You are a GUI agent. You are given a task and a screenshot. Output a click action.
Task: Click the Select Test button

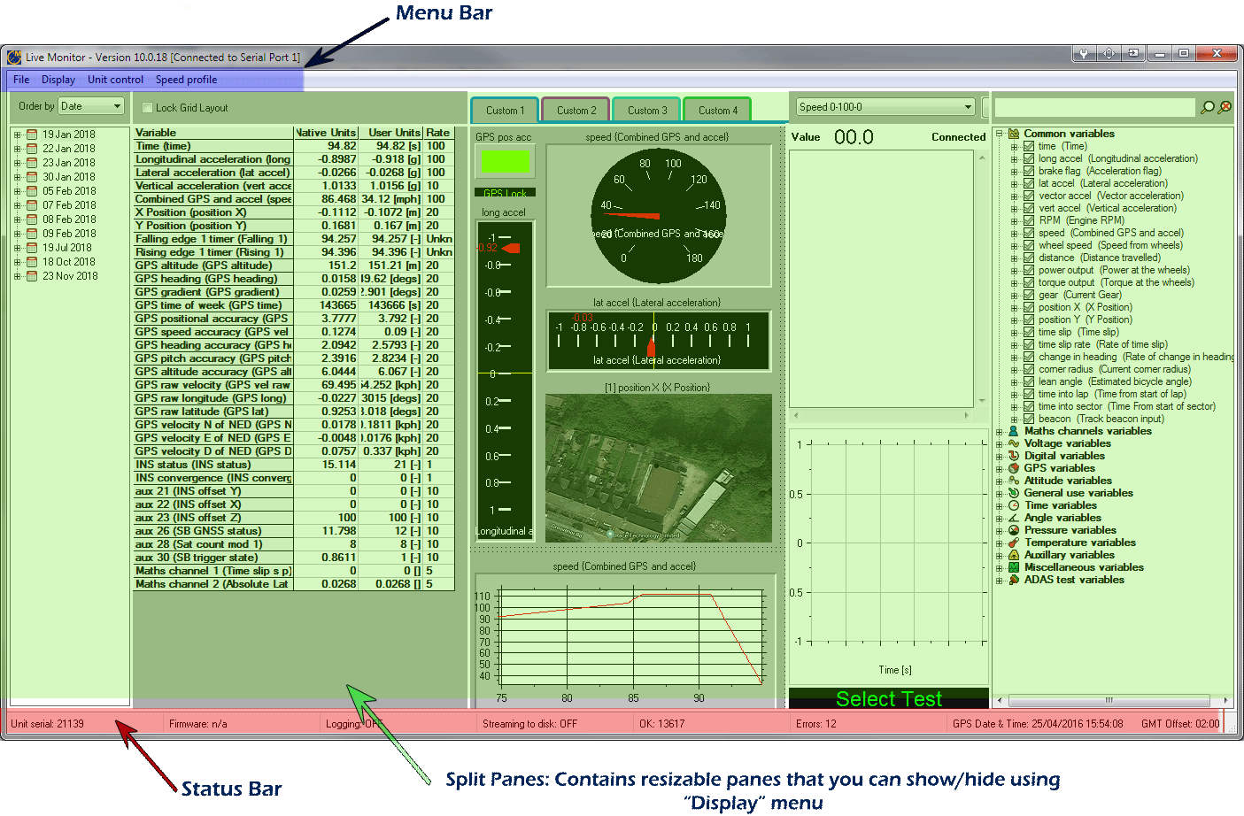coord(888,699)
